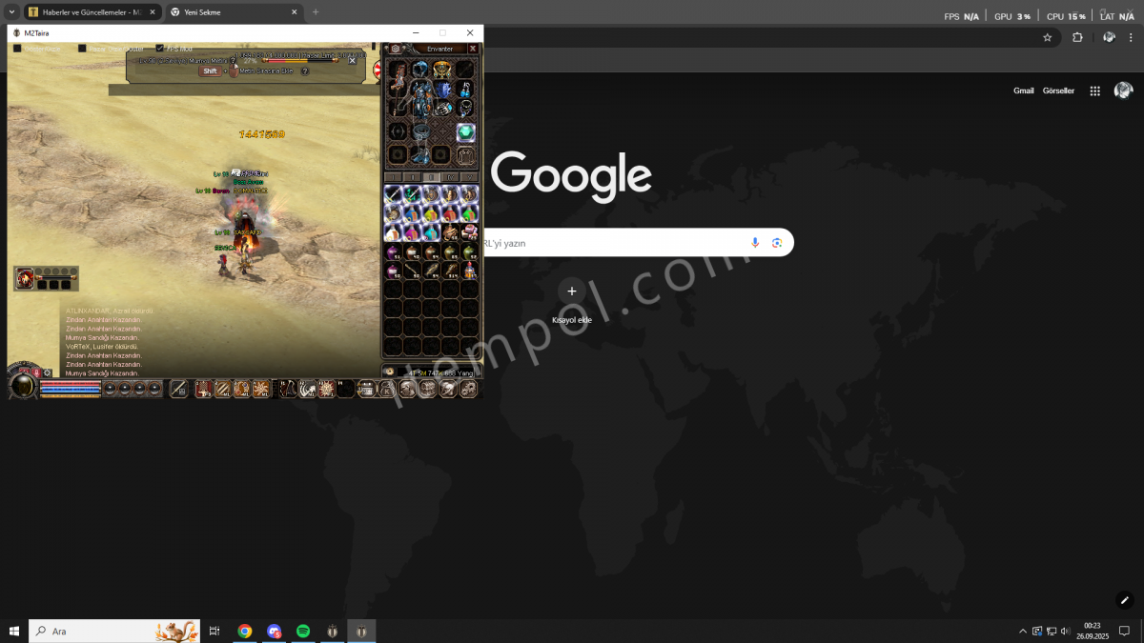Click the equipped gold necklace slot
The image size is (1144, 643).
[441, 70]
